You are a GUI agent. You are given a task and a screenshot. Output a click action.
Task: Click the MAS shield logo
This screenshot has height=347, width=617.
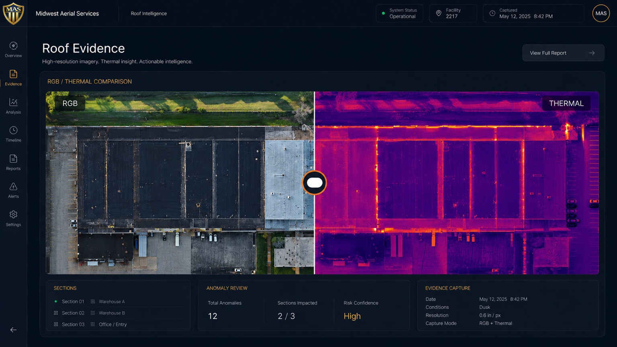13,13
